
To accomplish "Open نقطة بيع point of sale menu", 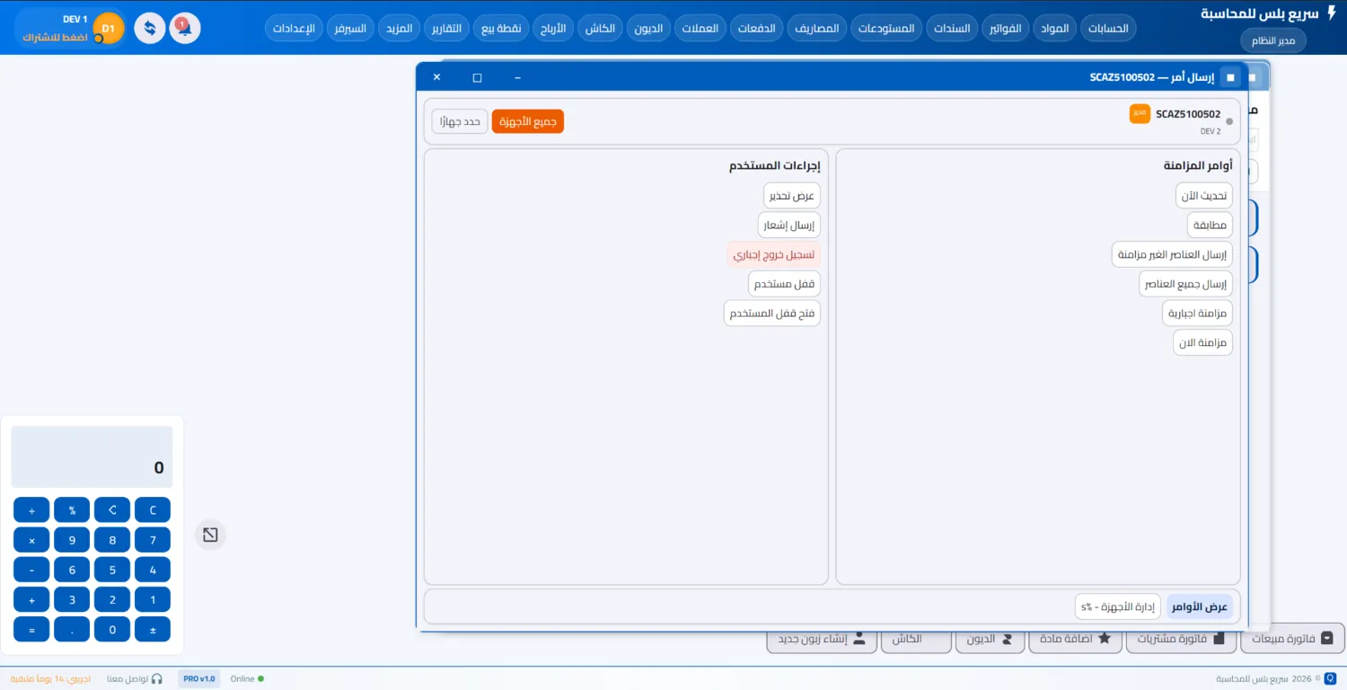I will point(501,28).
